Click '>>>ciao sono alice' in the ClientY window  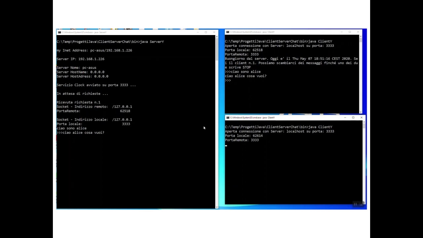[243, 71]
